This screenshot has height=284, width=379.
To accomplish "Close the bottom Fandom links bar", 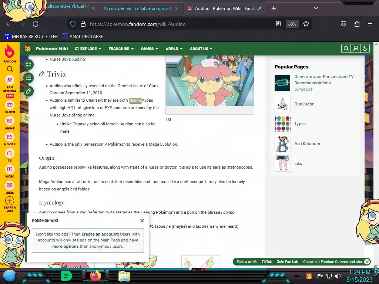I will tap(367, 261).
